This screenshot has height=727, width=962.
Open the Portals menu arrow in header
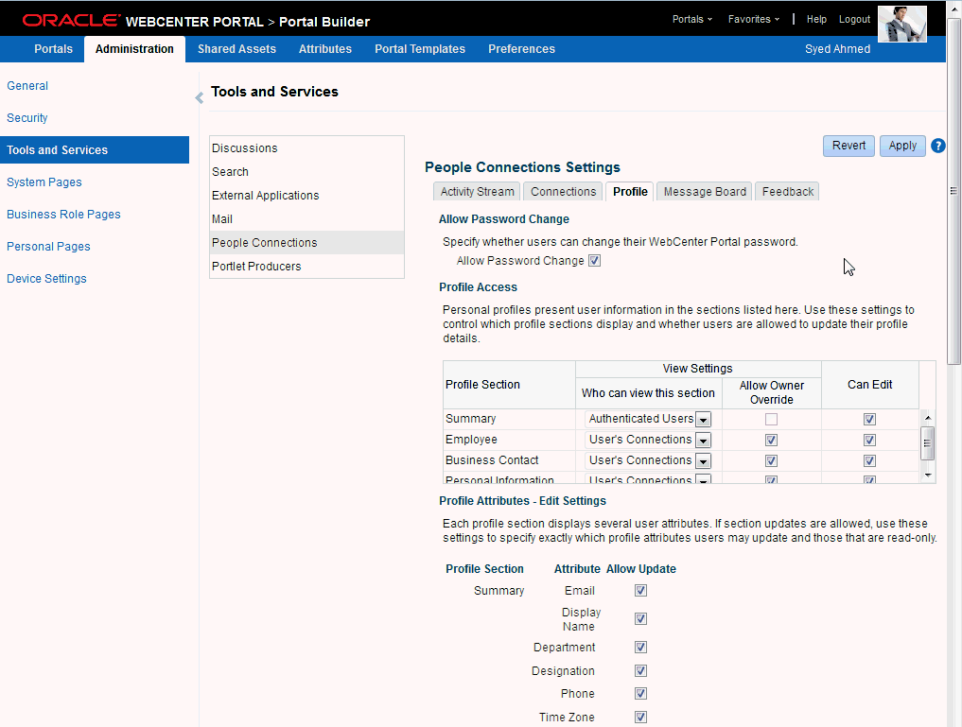tap(709, 20)
